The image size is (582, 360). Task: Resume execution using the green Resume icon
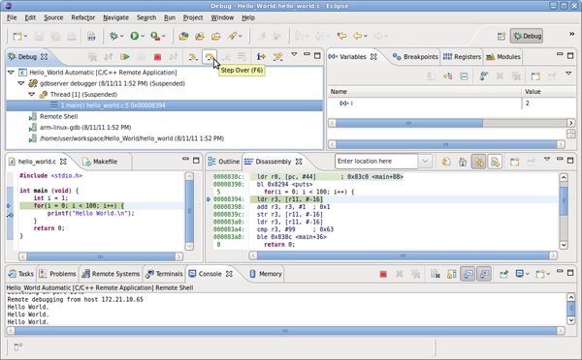click(x=125, y=57)
